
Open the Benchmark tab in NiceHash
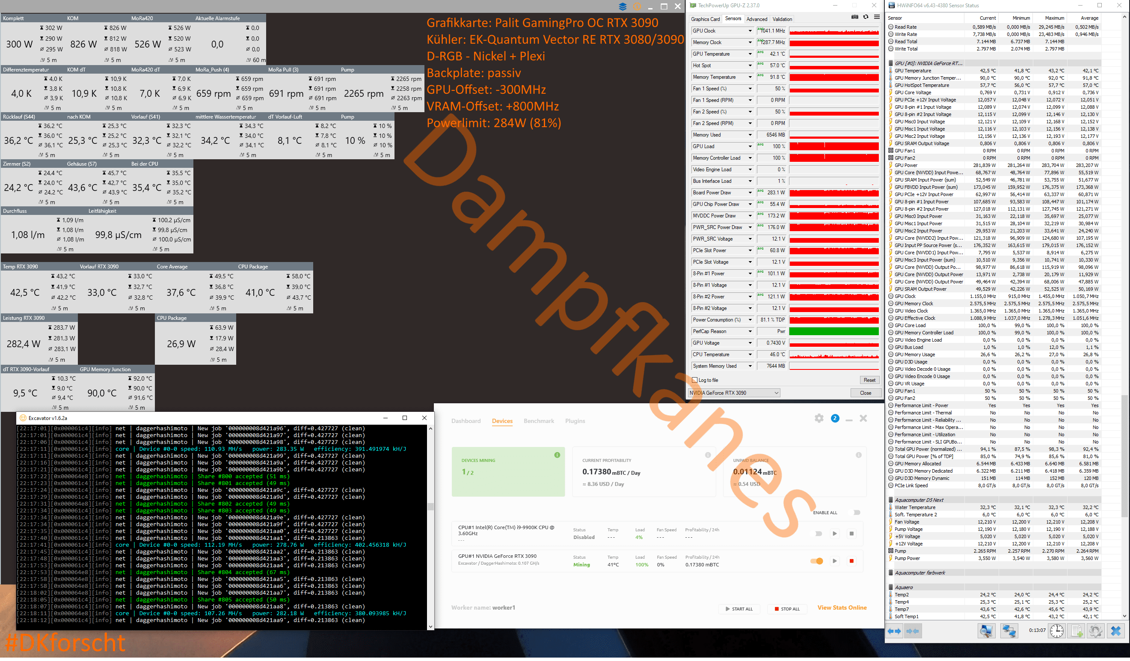[x=539, y=421]
